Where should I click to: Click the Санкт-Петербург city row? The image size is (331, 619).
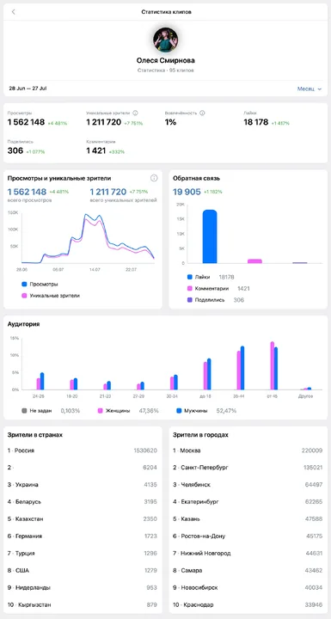(248, 468)
